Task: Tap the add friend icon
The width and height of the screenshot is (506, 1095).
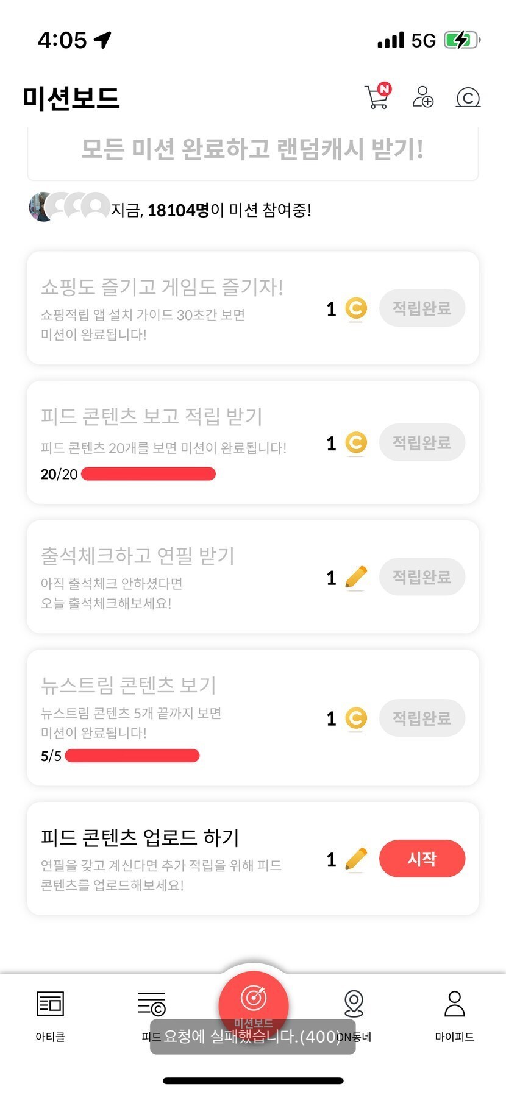Action: click(422, 97)
